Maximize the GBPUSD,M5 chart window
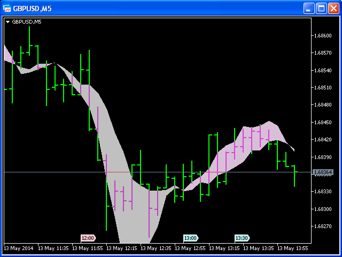342x257 pixels. (321, 9)
